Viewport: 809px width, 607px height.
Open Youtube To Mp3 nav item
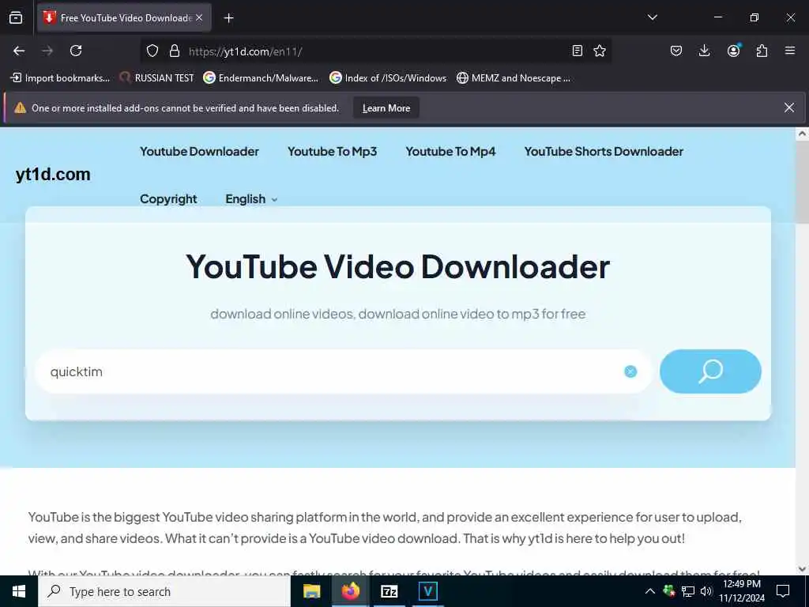pyautogui.click(x=333, y=152)
